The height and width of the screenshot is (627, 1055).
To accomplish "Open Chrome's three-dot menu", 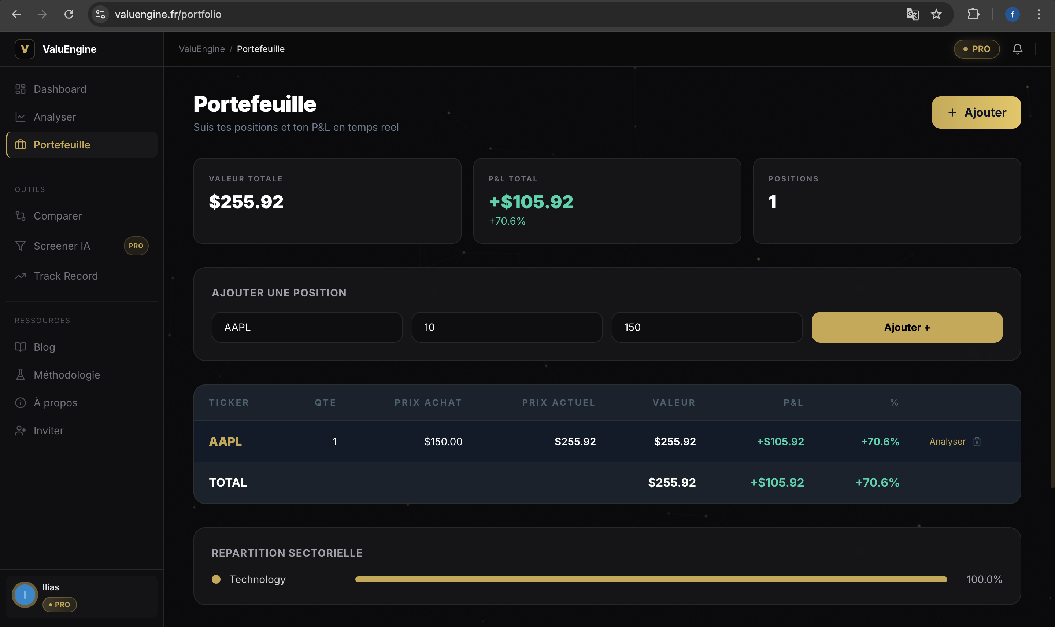I will [x=1038, y=14].
